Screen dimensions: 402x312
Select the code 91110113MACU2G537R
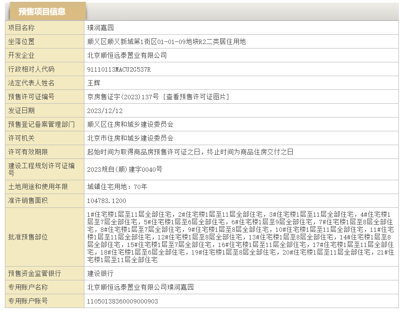(119, 69)
